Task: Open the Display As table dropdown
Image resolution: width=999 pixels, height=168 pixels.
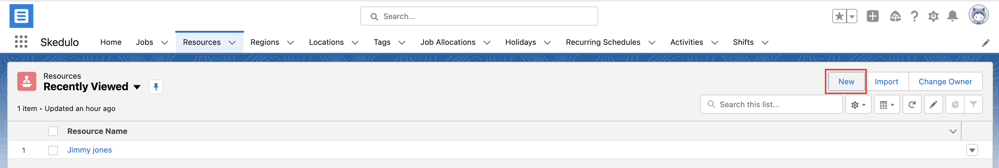Action: [886, 104]
